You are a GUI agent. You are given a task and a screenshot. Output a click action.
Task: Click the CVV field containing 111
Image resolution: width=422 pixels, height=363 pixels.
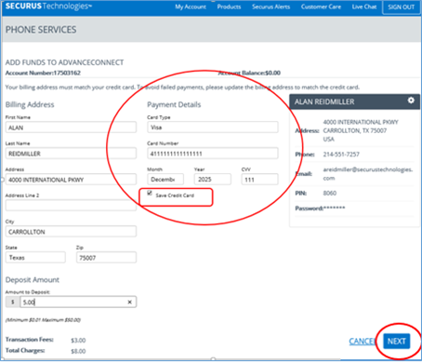coord(259,180)
